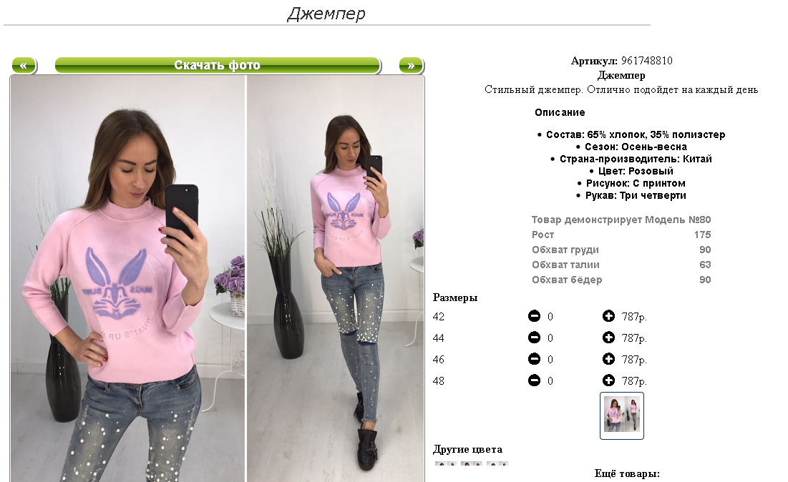
Task: Open the third alternate color thumbnail
Action: [x=497, y=463]
